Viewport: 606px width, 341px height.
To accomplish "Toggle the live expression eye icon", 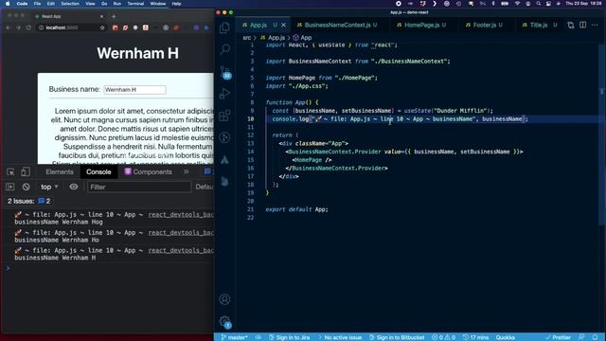I will tap(74, 187).
